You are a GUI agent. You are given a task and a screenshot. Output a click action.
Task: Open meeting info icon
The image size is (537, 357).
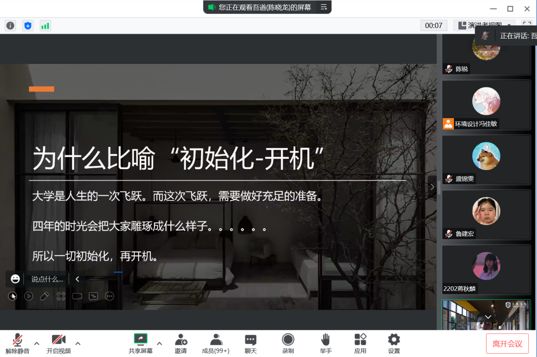coord(10,25)
